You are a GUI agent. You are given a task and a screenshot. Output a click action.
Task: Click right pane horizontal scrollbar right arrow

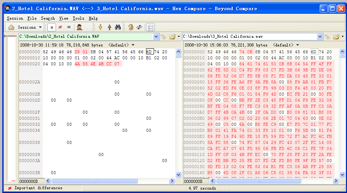click(336, 181)
